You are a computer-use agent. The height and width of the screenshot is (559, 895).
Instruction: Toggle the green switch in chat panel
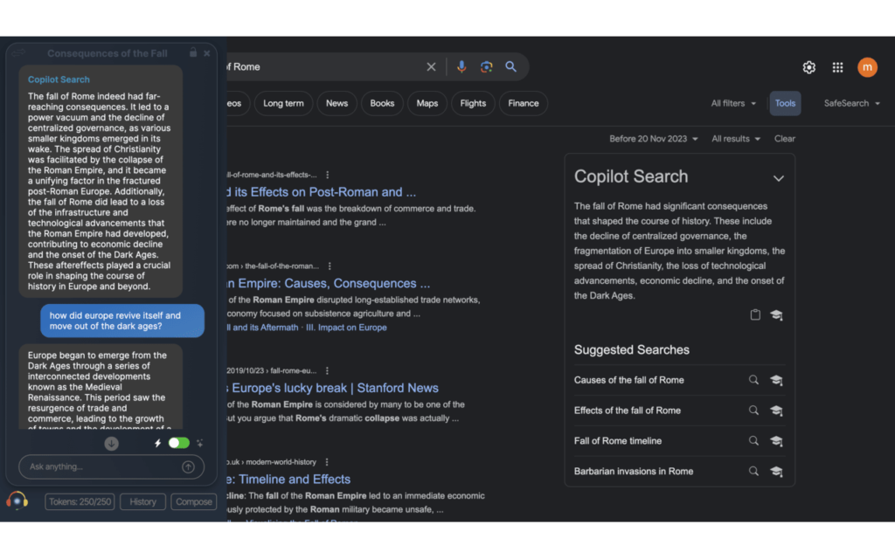pyautogui.click(x=178, y=443)
